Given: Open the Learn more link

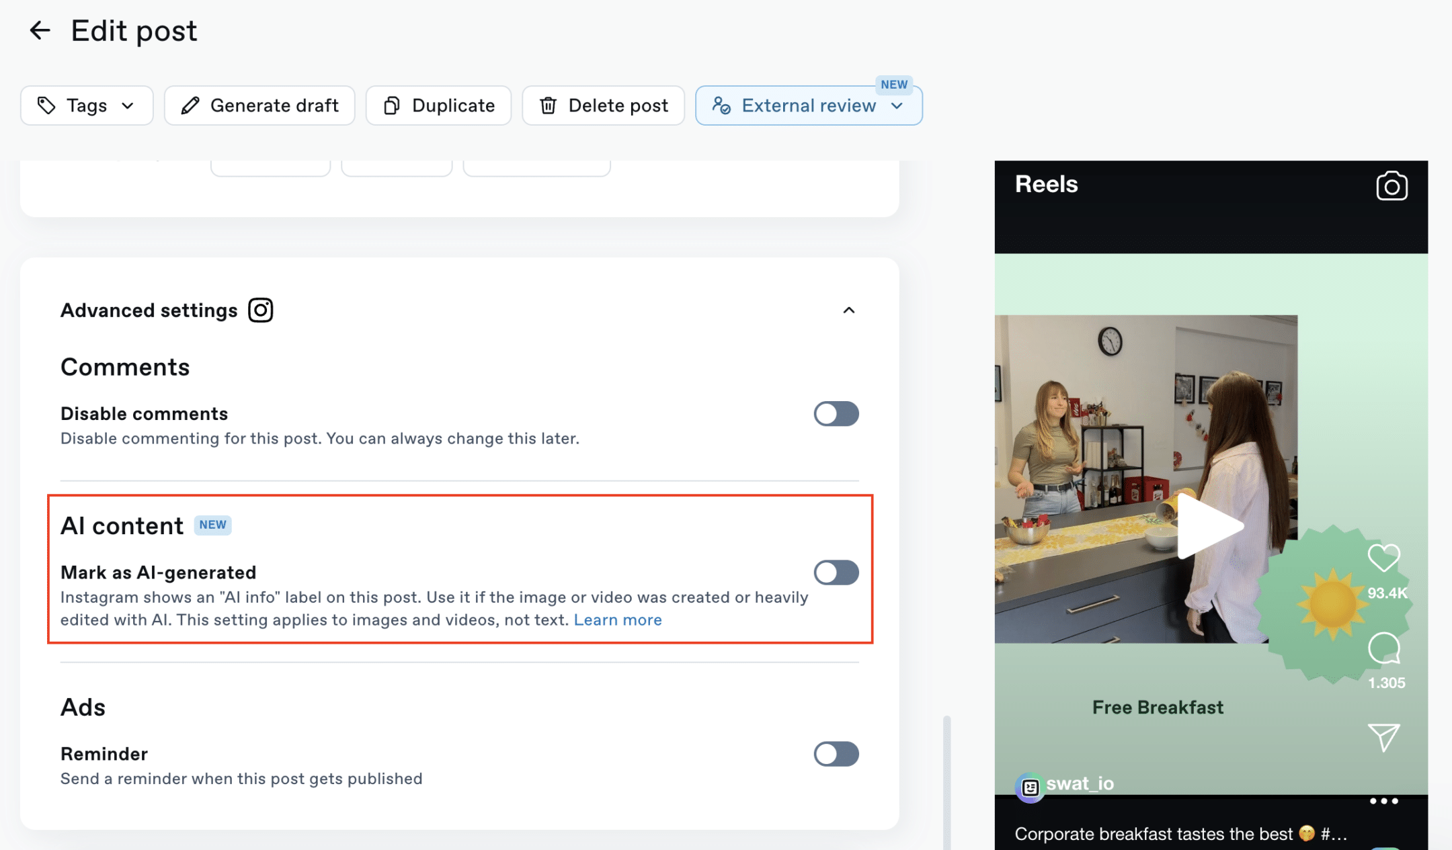Looking at the screenshot, I should [618, 620].
